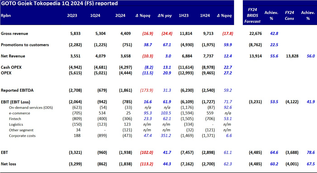317x173 pixels.
Task: Click the 'FY24 Cons' column header
Action: click(x=289, y=16)
